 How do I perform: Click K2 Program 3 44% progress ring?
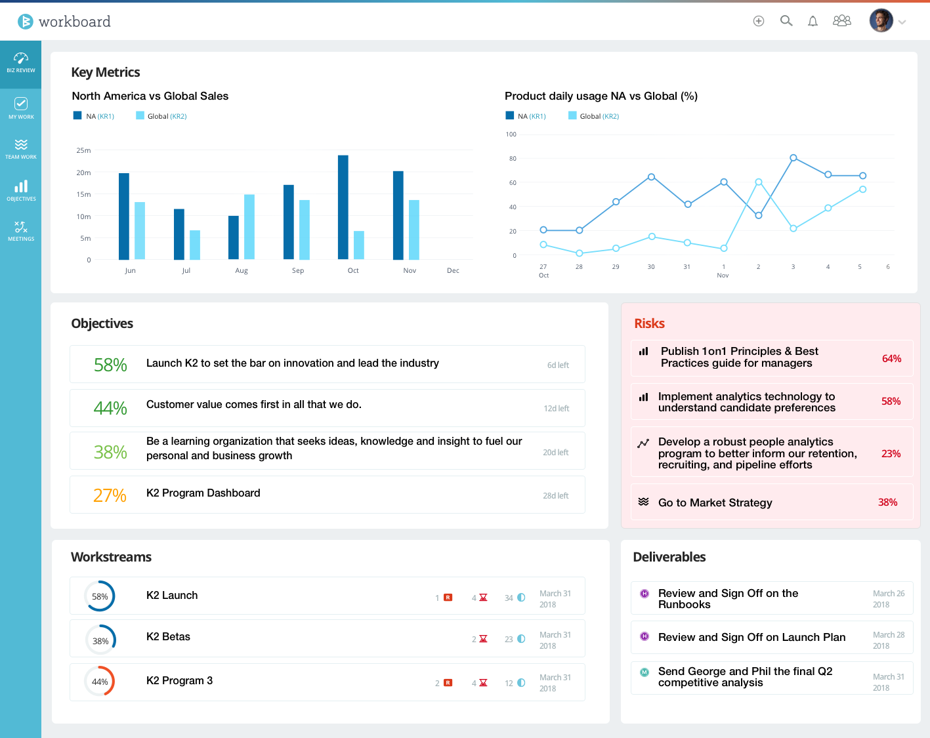point(100,682)
